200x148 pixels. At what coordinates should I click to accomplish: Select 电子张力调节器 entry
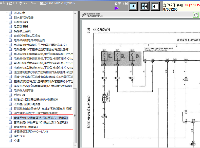pyautogui.click(x=24, y=90)
